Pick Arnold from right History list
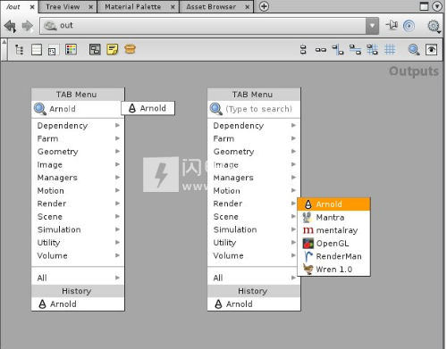The image size is (447, 349). click(x=254, y=303)
